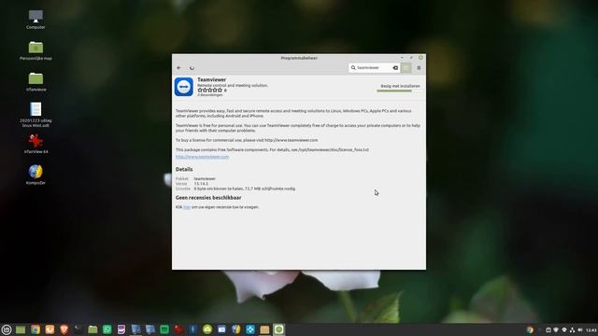
Task: Click the star rating under Teamviewer title
Action: click(x=209, y=91)
